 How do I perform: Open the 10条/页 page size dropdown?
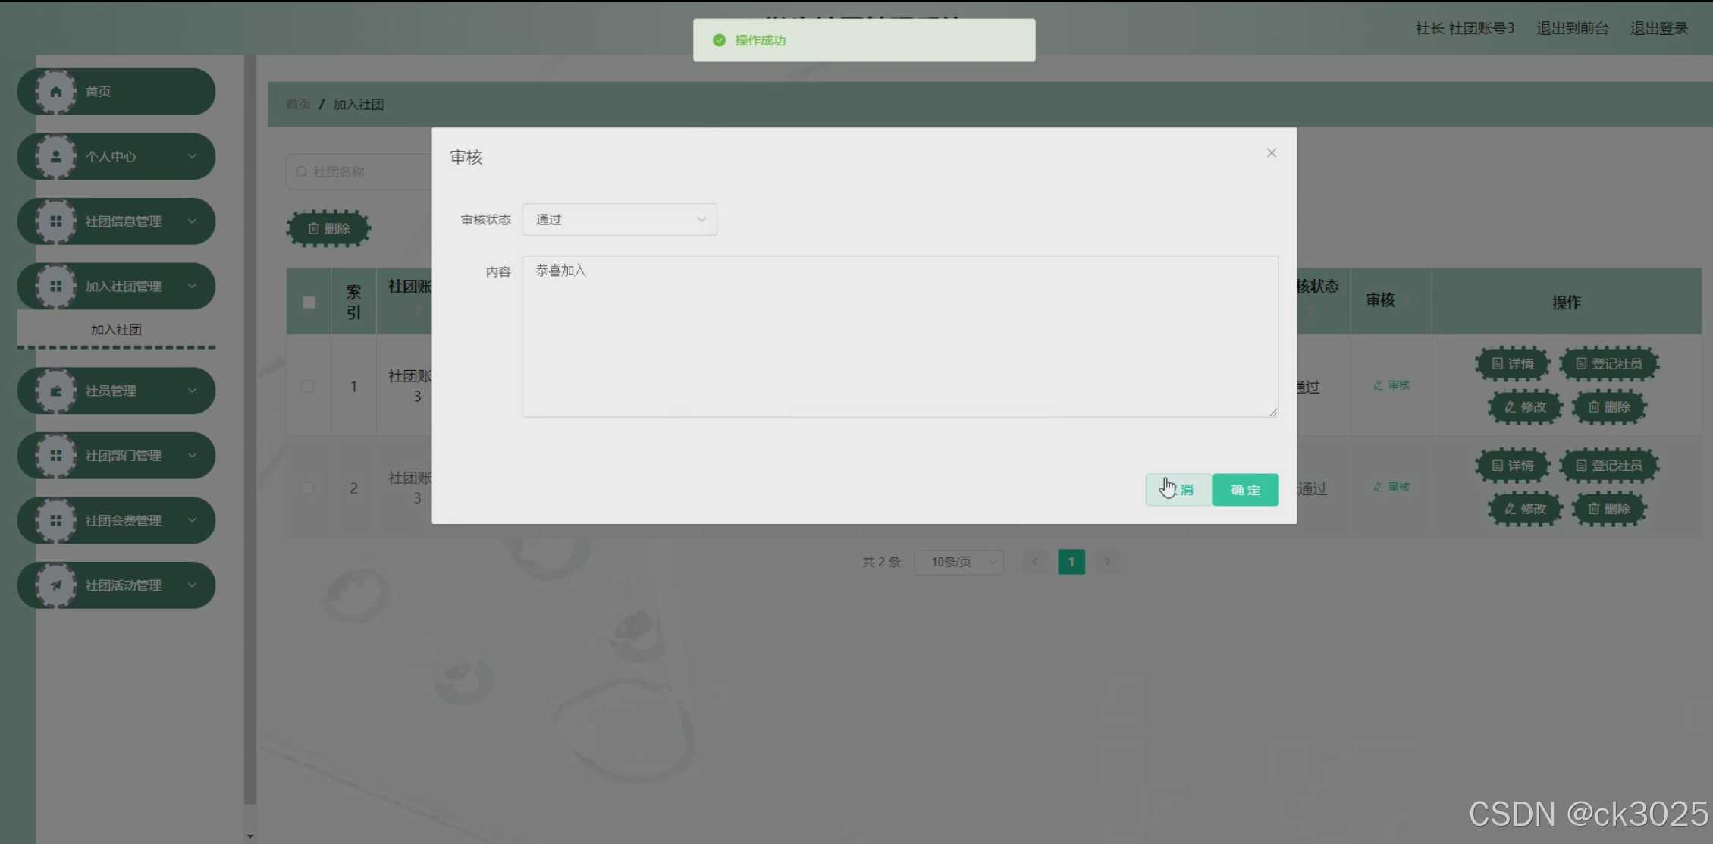click(958, 562)
